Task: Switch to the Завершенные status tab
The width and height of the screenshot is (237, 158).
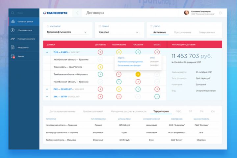Action: point(207,32)
